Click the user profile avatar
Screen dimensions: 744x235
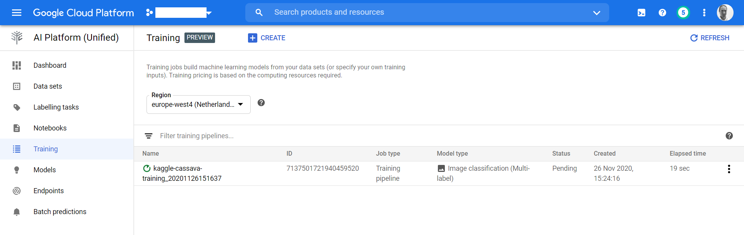(x=725, y=13)
